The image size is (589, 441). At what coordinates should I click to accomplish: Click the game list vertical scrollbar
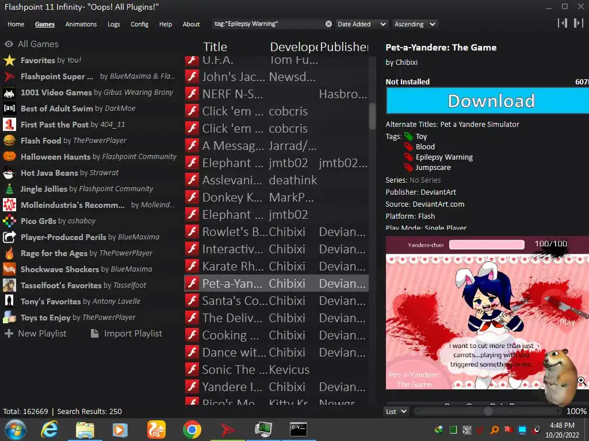(372, 116)
